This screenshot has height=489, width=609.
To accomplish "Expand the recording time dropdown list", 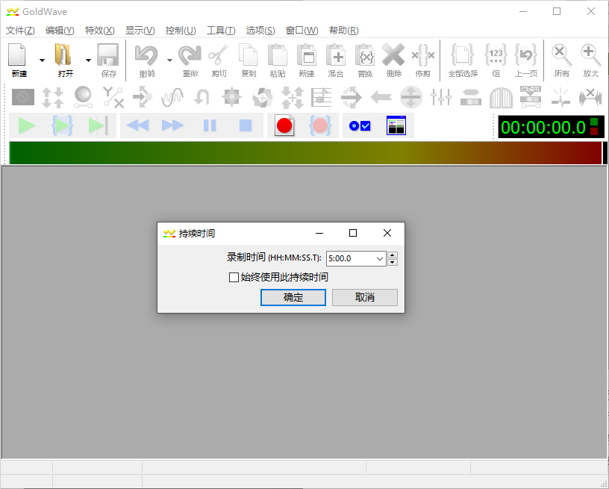I will (379, 258).
